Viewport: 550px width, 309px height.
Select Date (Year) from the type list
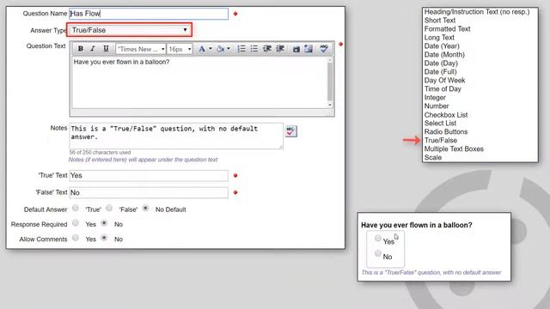pos(442,45)
